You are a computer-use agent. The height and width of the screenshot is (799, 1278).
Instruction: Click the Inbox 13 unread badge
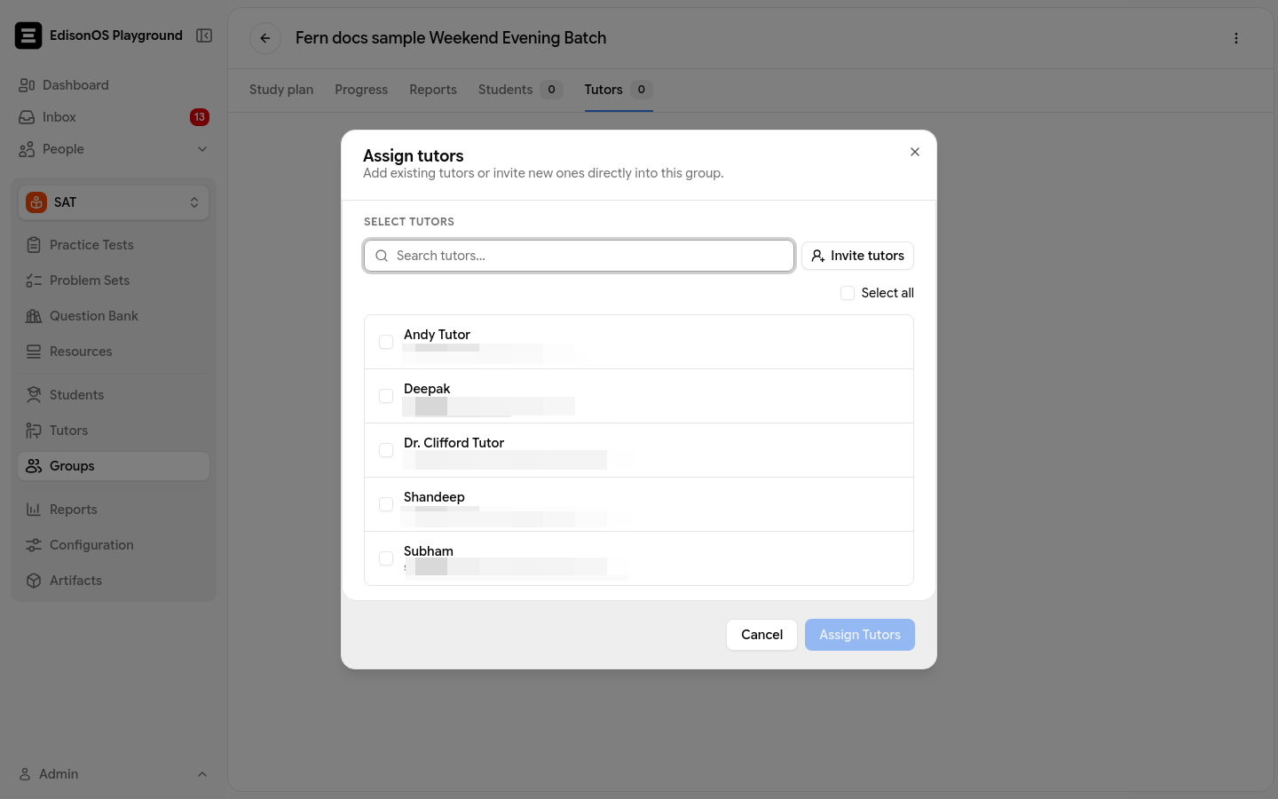tap(200, 117)
